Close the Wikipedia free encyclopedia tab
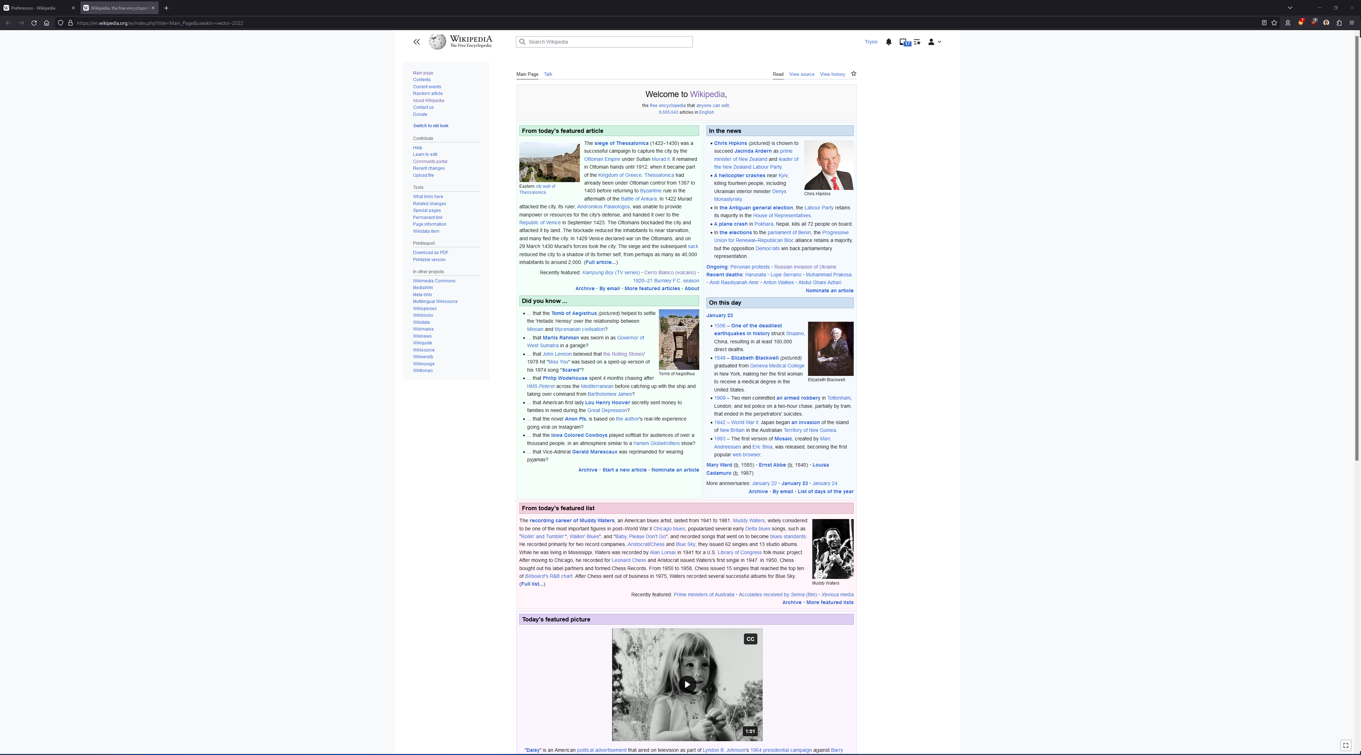The height and width of the screenshot is (755, 1361). 153,8
